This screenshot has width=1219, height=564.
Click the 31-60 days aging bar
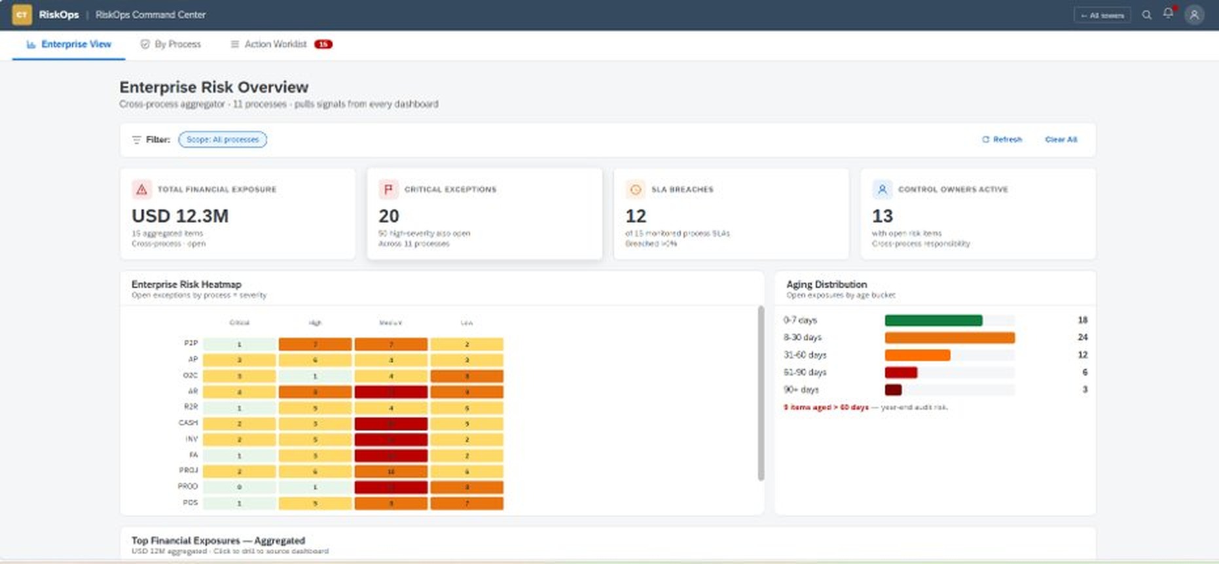coord(917,355)
